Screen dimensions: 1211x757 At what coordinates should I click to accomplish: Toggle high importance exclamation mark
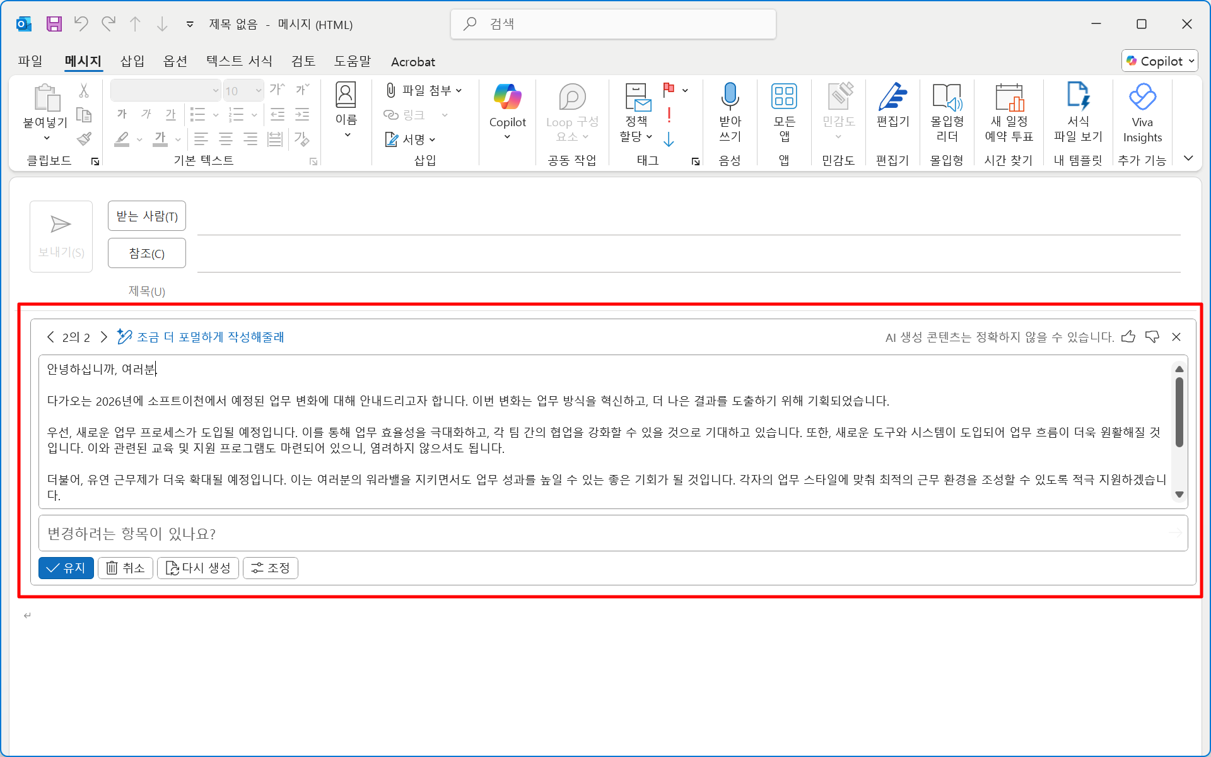tap(669, 115)
